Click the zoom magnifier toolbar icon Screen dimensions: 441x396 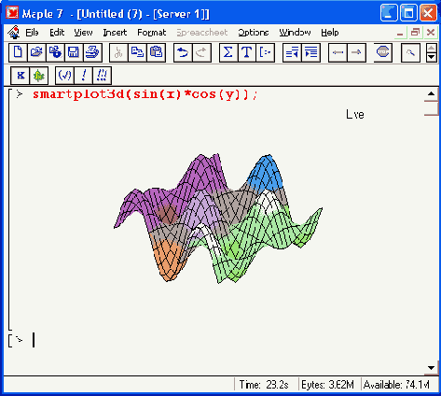[x=410, y=52]
